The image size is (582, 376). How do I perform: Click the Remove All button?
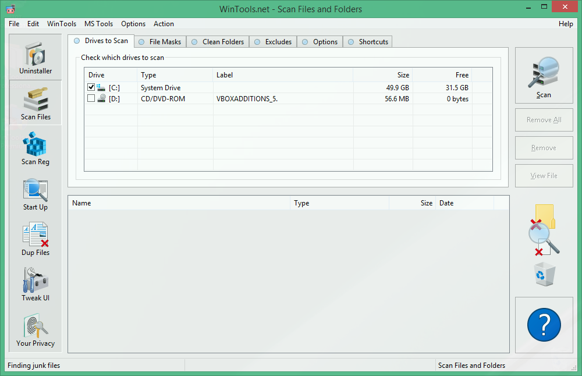(x=544, y=120)
